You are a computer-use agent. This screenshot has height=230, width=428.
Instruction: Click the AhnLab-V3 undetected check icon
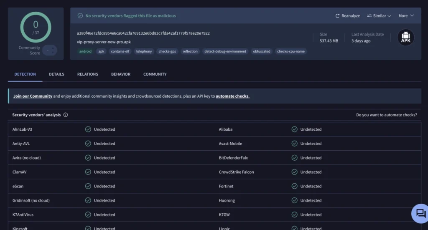(88, 129)
